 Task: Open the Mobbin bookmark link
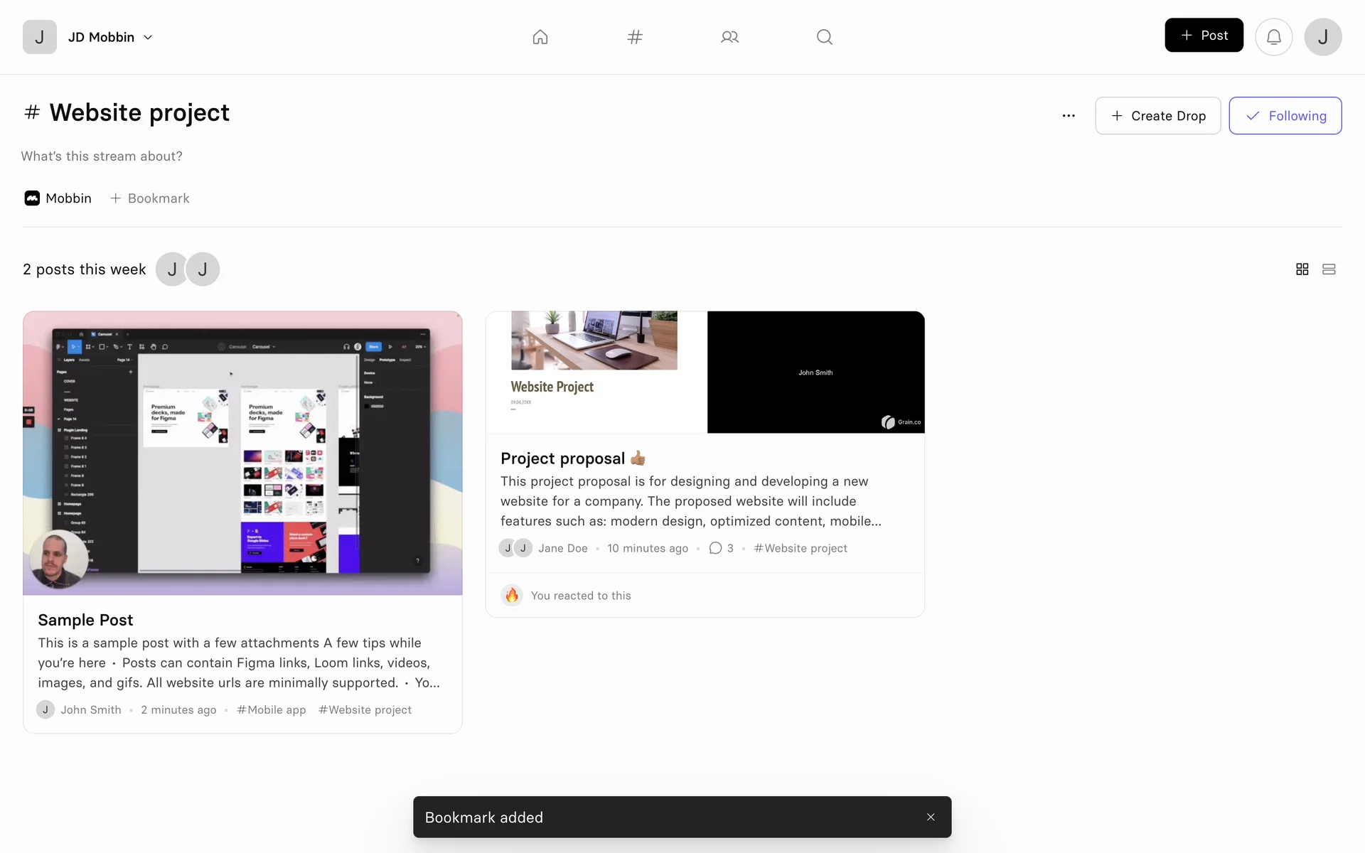tap(58, 198)
